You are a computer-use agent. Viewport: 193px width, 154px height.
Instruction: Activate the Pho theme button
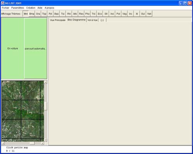tap(87, 14)
